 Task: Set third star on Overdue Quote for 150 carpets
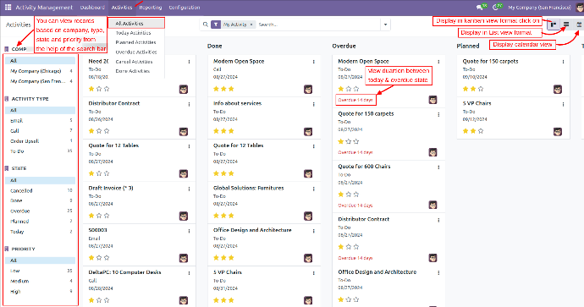356,141
